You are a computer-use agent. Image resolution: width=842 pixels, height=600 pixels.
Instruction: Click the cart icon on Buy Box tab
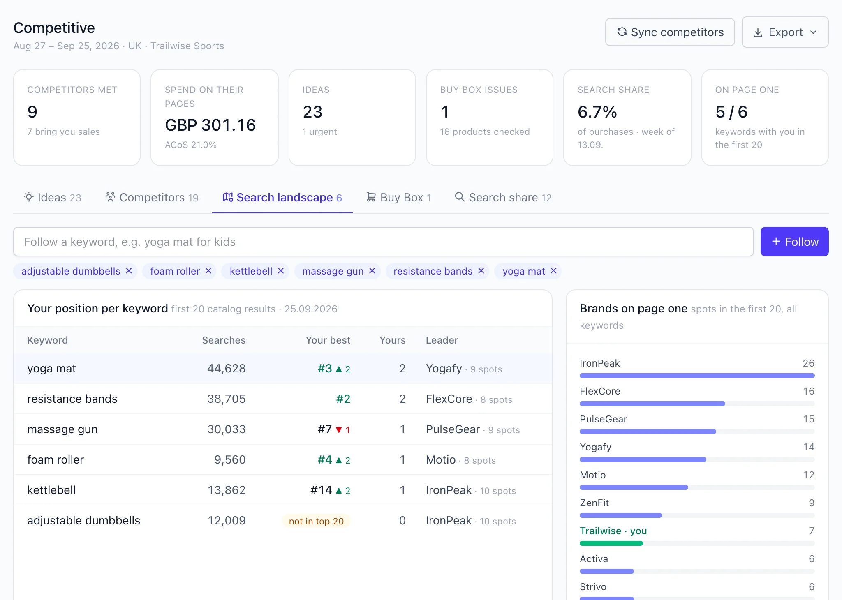371,197
